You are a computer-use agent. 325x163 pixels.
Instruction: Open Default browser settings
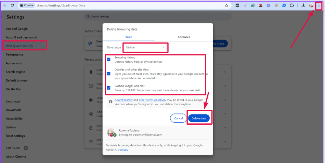pos(17,80)
